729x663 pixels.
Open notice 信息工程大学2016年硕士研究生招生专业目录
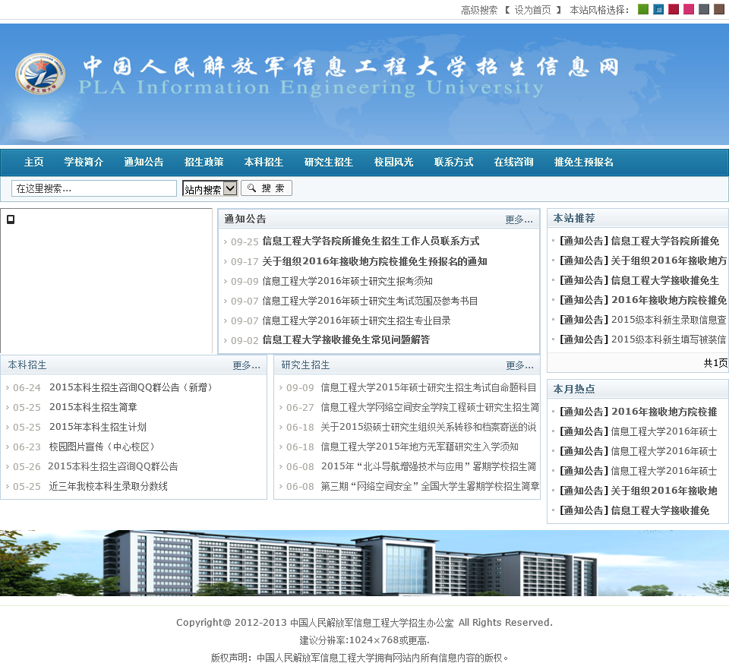[x=357, y=320]
